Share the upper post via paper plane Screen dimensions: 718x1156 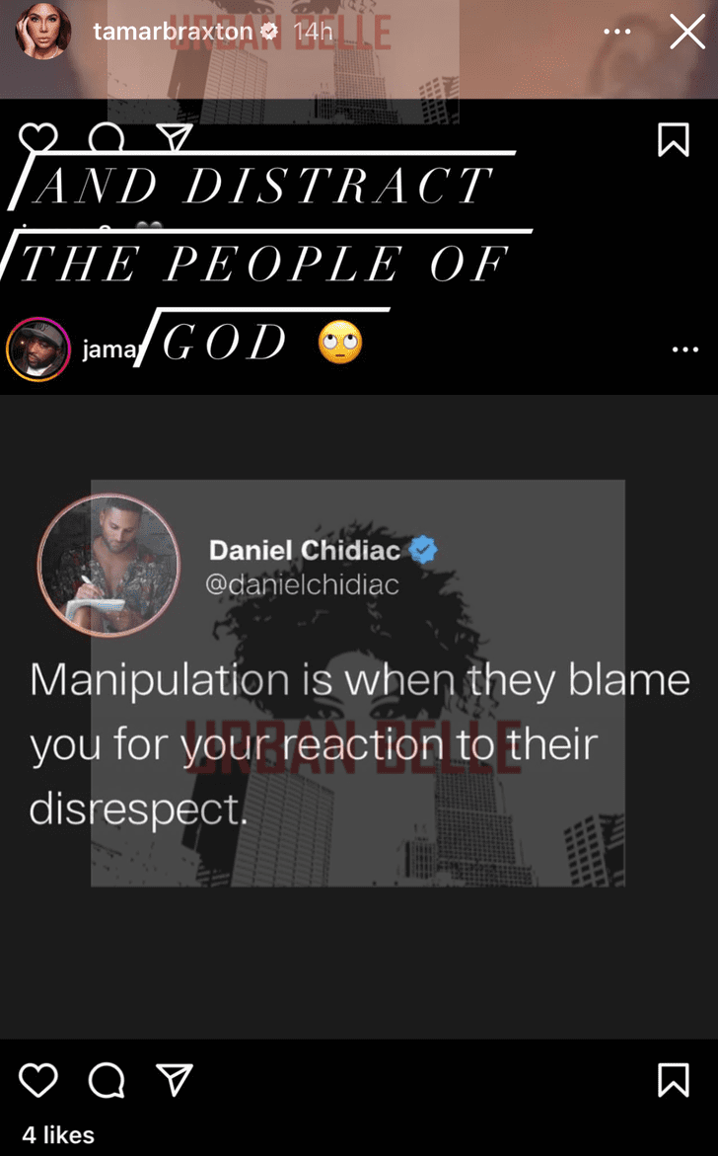pyautogui.click(x=175, y=137)
